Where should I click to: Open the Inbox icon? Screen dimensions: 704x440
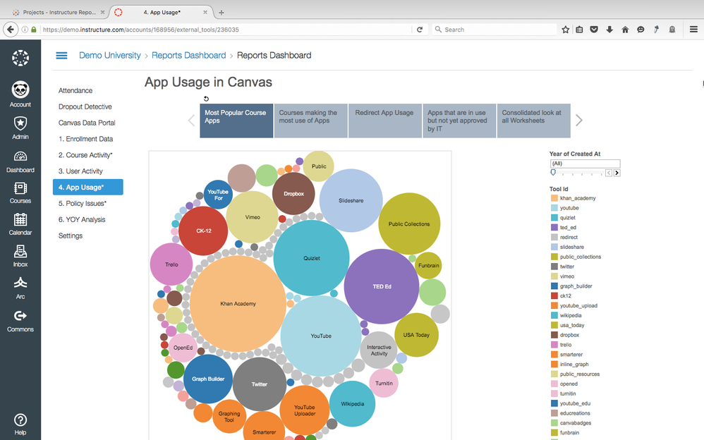20,252
